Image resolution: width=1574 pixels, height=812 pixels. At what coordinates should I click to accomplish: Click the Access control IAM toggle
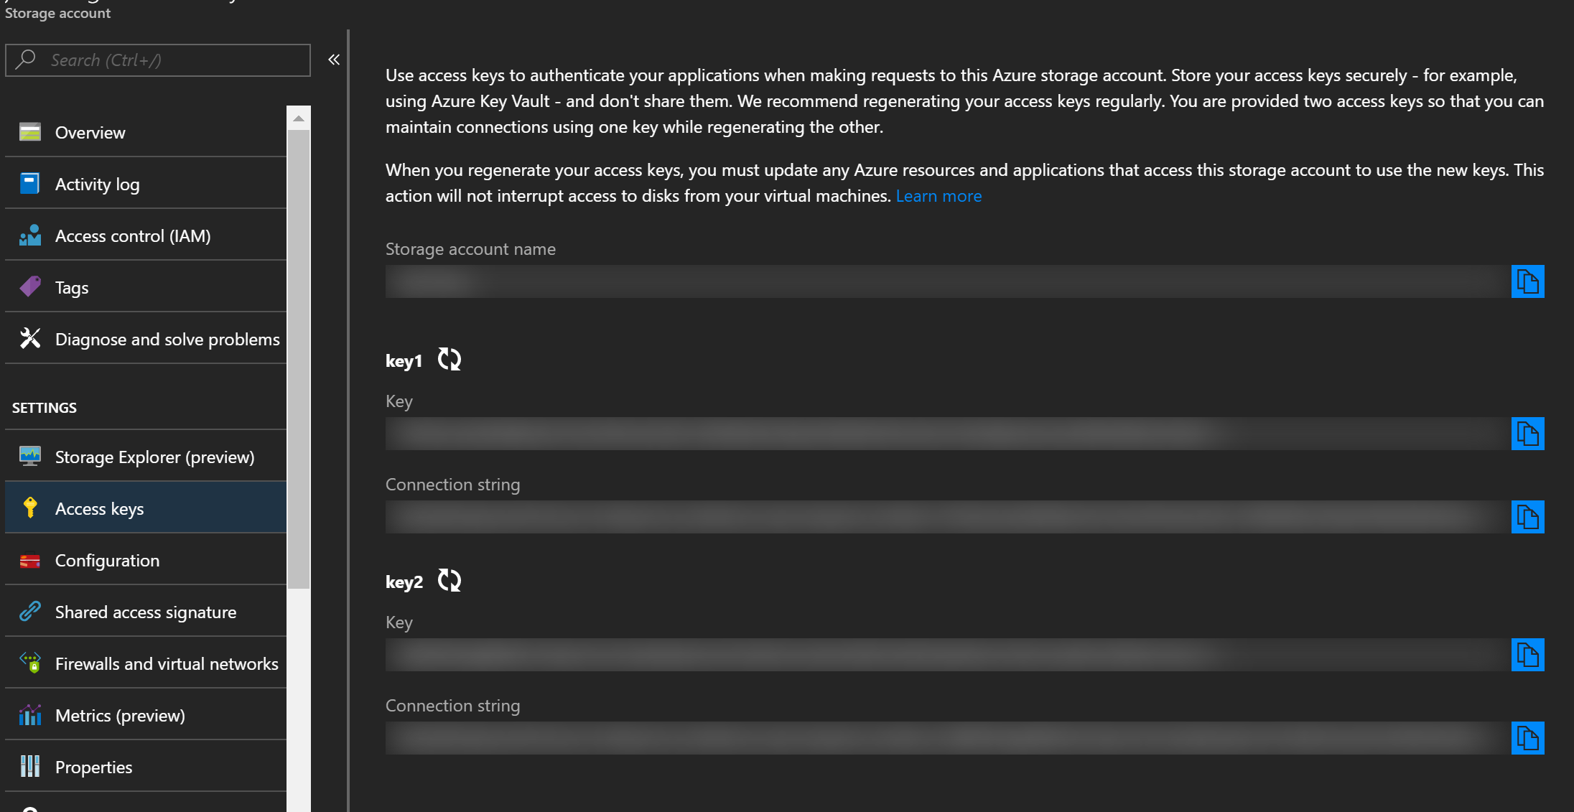pyautogui.click(x=133, y=235)
